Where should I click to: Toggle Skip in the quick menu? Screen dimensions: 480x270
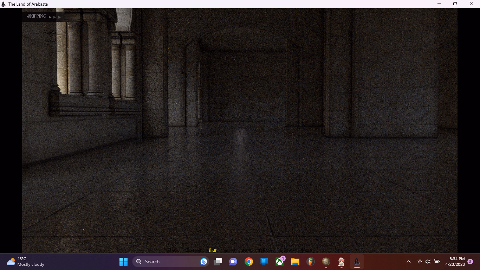click(x=213, y=250)
